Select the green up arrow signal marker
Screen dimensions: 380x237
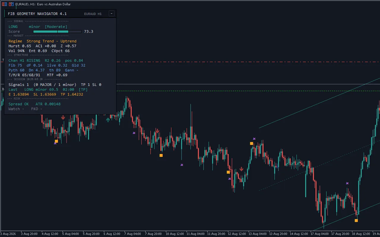[x=108, y=120]
